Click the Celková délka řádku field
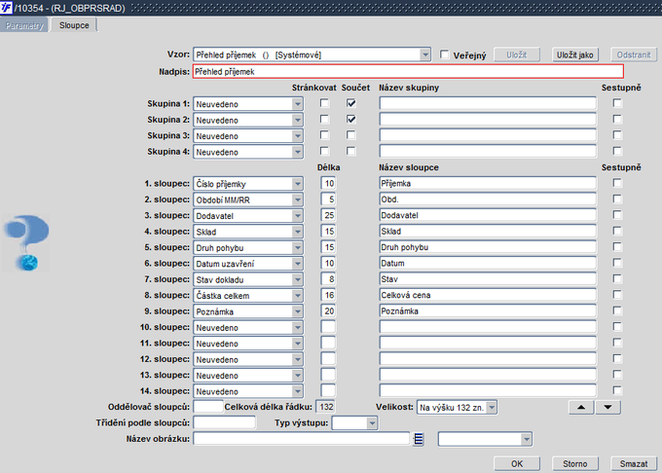Screen dimensions: 662x473 tap(326, 407)
